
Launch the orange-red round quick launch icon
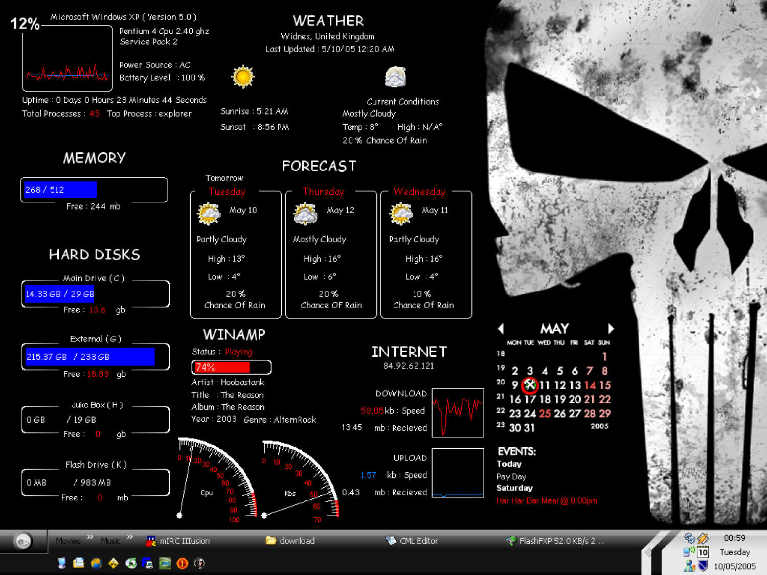click(x=182, y=563)
